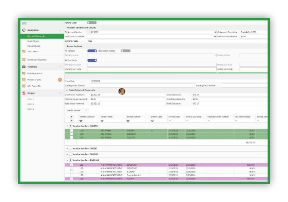Open the hamburger menu icon
Image resolution: width=288 pixels, height=202 pixels.
tap(24, 23)
